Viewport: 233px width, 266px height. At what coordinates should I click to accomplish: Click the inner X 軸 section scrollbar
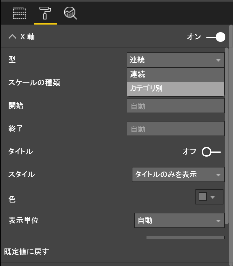coord(227,136)
